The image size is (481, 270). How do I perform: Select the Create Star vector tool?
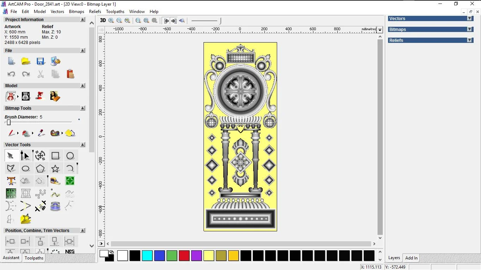55,168
